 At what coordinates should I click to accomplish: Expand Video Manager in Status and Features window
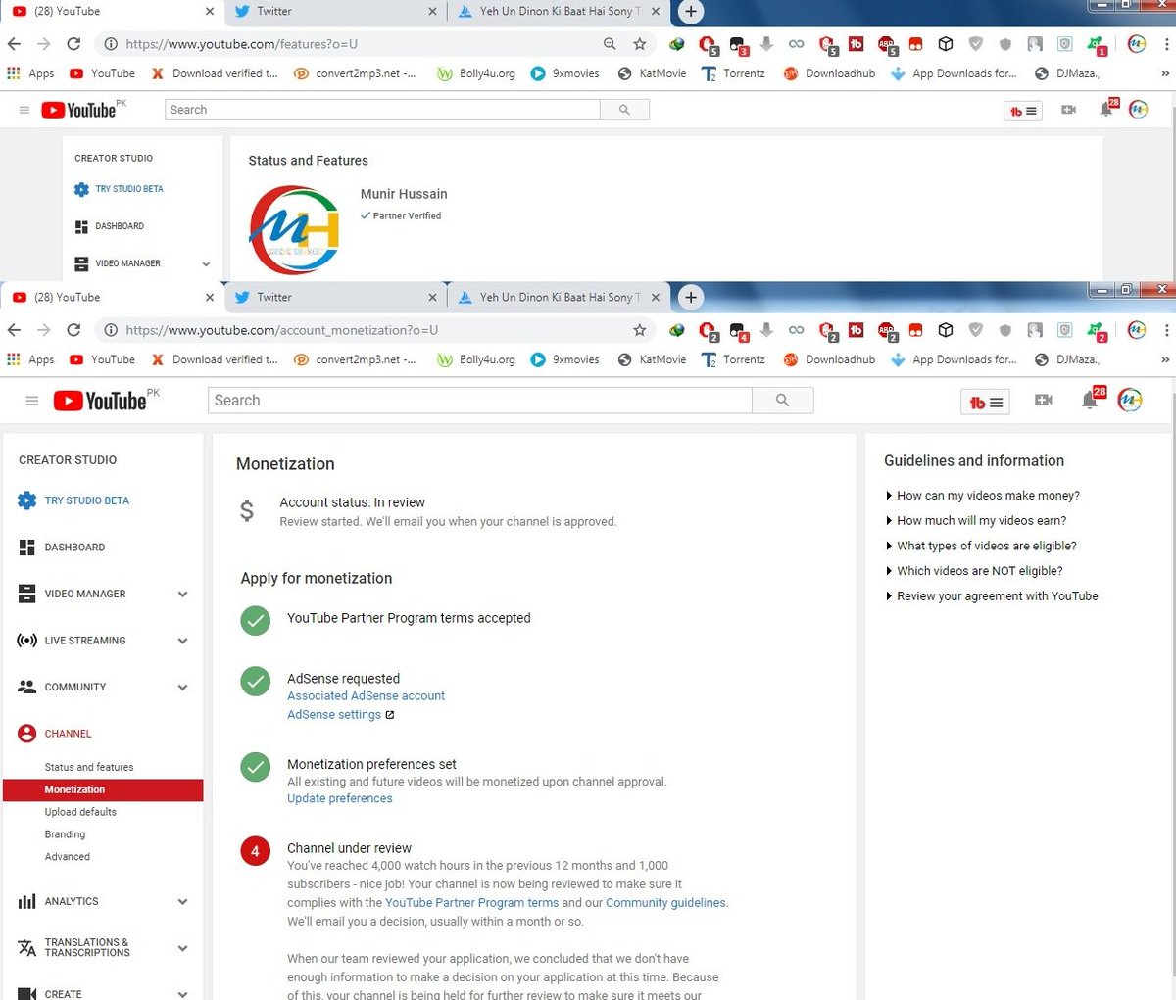pyautogui.click(x=206, y=263)
